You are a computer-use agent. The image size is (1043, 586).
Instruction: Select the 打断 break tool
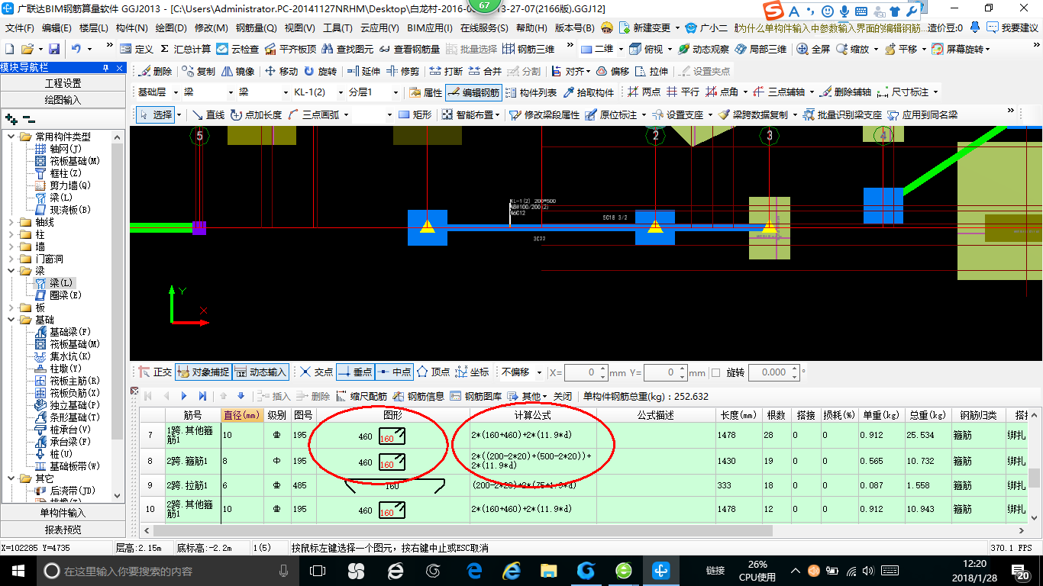coord(445,71)
